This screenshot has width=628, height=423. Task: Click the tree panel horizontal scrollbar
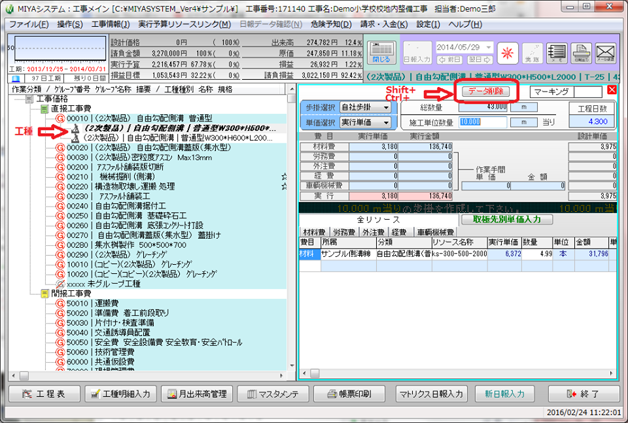pos(147,376)
